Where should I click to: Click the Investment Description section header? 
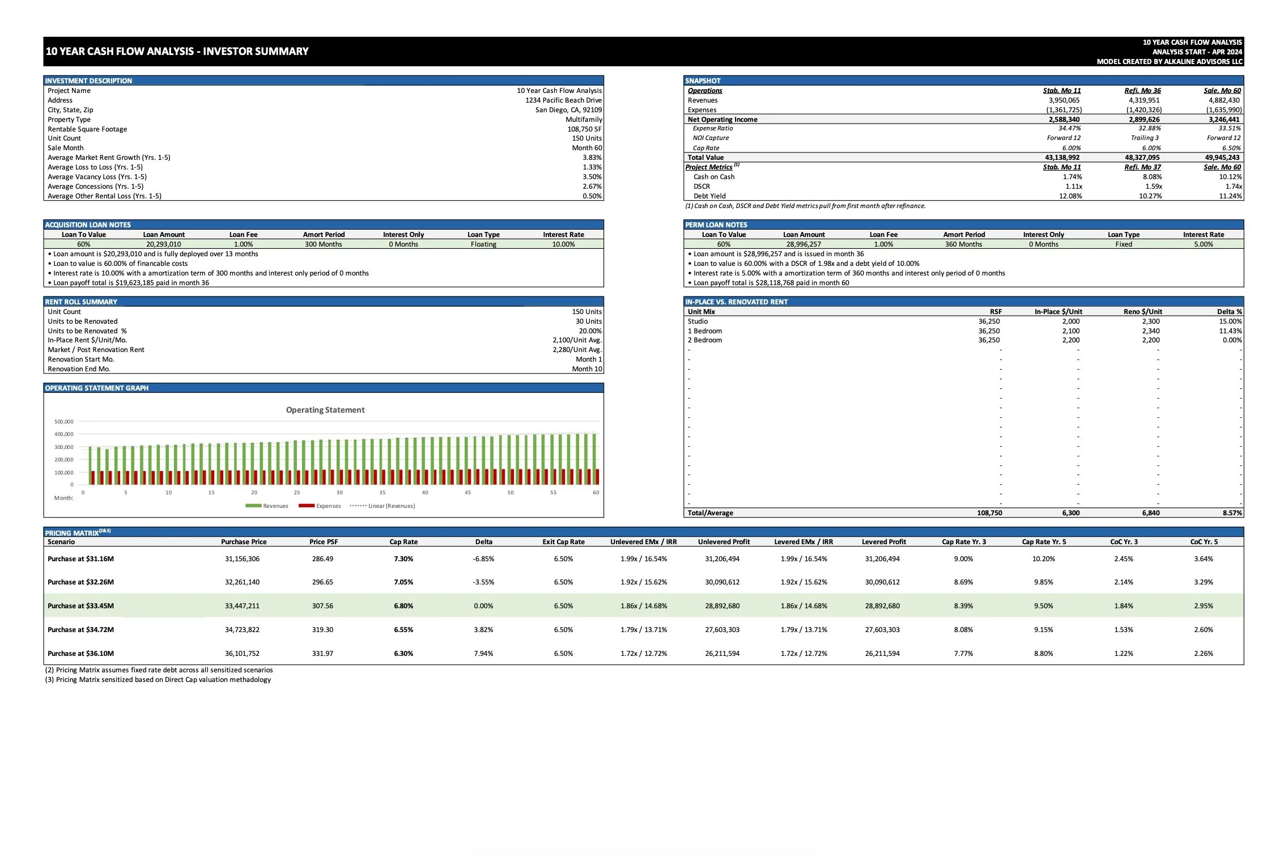pyautogui.click(x=88, y=80)
